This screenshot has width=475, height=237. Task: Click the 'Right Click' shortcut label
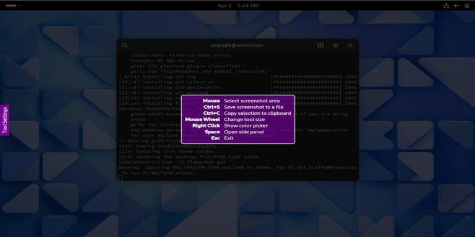[x=207, y=125]
